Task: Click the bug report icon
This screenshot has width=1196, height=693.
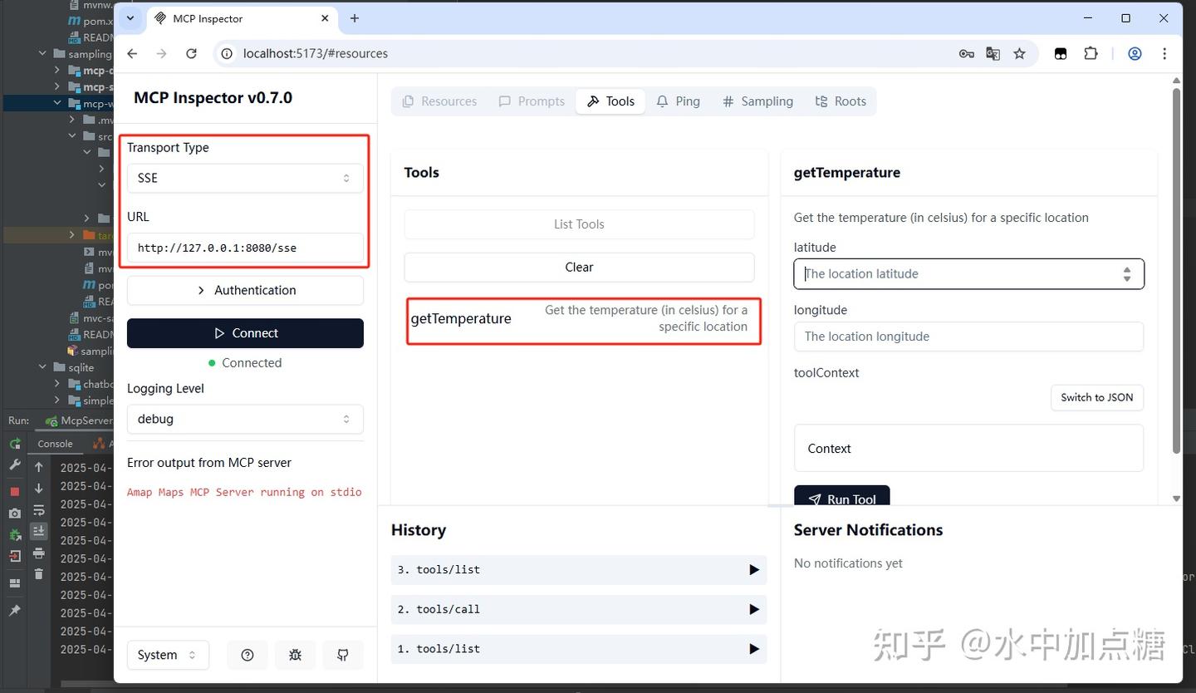Action: pos(295,655)
